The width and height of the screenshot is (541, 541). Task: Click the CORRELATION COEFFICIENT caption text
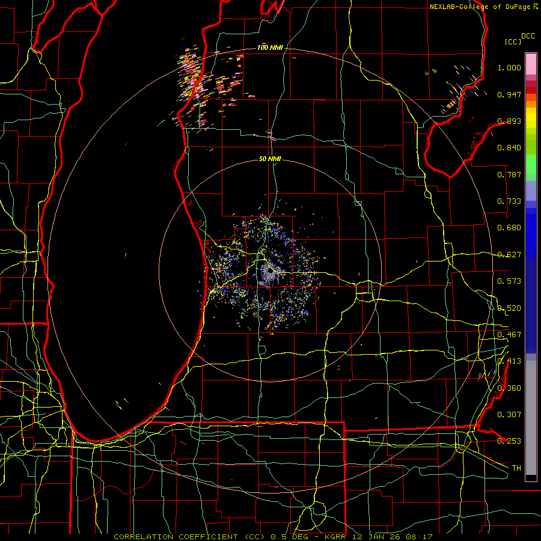[x=189, y=537]
